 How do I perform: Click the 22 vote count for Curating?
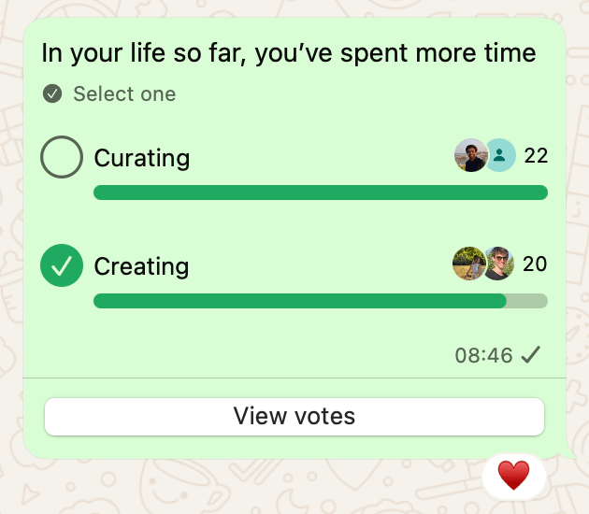pyautogui.click(x=536, y=155)
